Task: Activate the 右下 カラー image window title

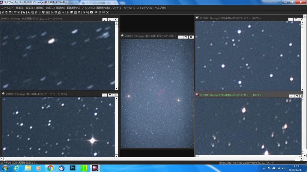Action: pos(230,18)
